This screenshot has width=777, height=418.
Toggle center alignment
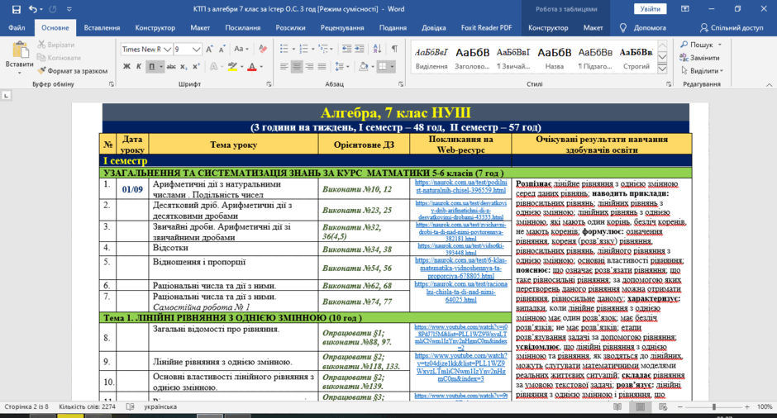pos(296,66)
